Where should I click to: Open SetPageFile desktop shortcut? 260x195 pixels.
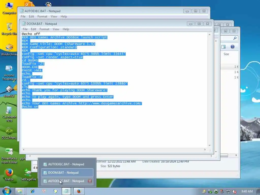click(28, 174)
